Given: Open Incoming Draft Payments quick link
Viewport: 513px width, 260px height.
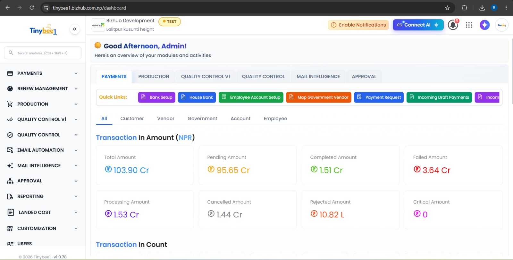Looking at the screenshot, I should [x=439, y=97].
